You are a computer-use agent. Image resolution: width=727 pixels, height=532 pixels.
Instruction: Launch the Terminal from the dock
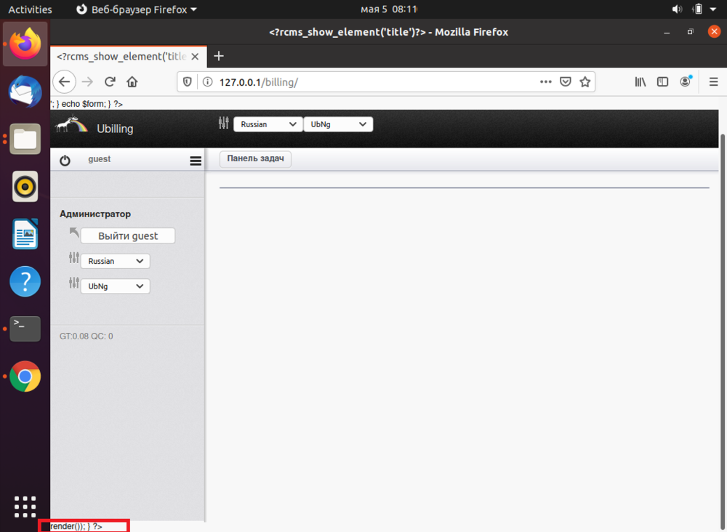25,329
